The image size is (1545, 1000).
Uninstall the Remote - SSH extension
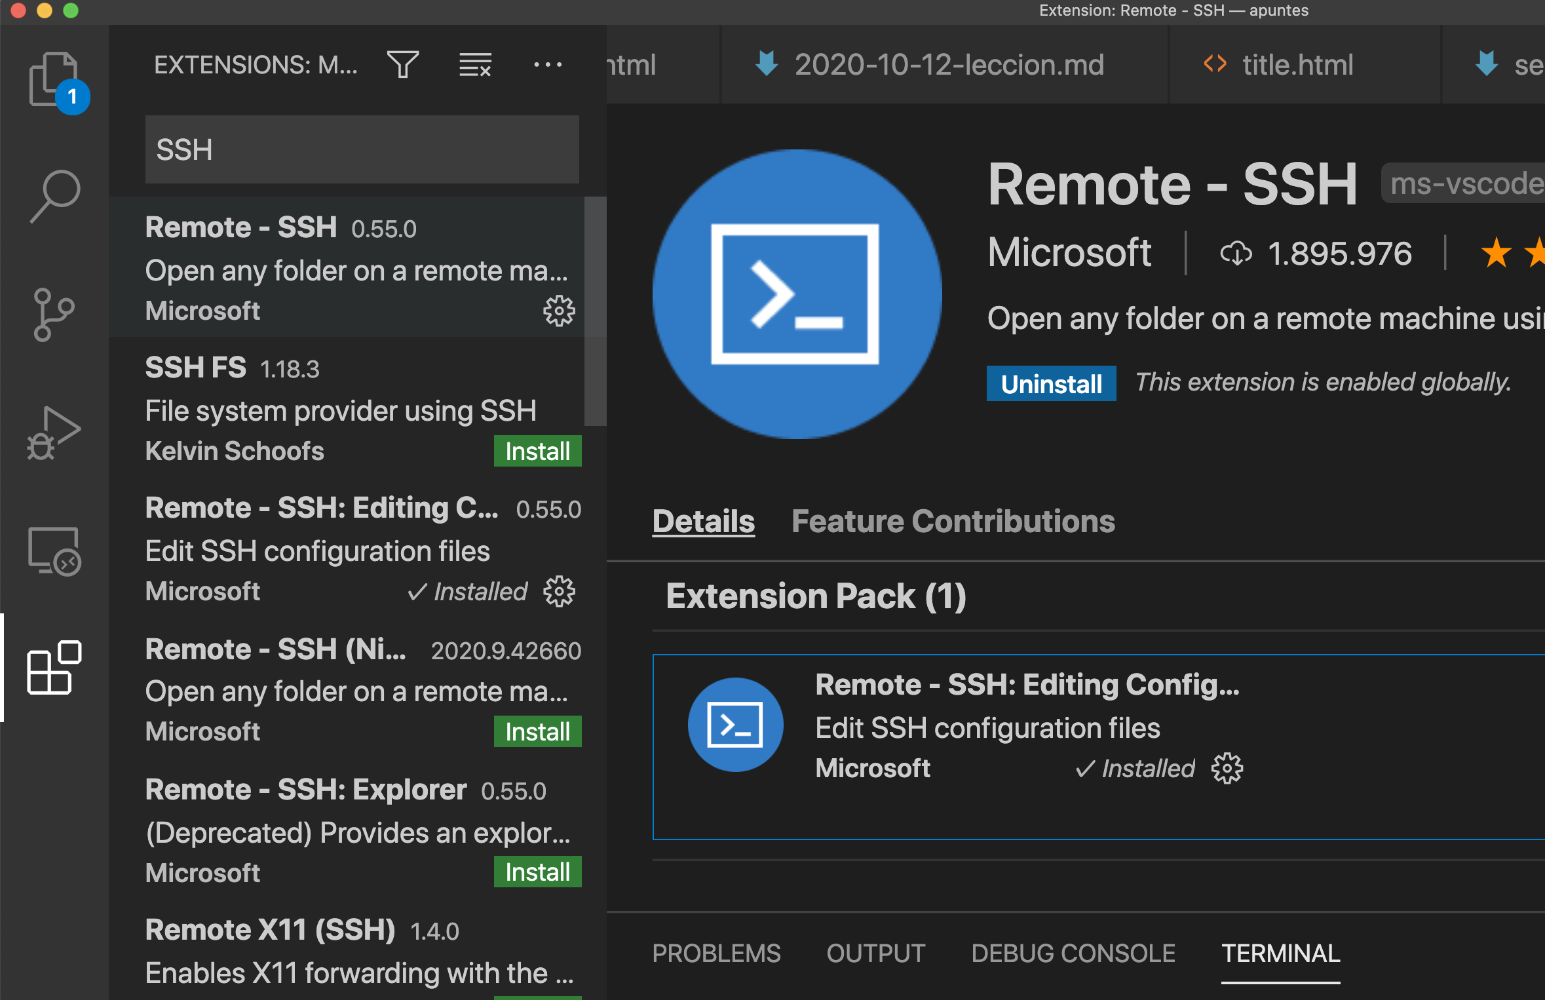pyautogui.click(x=1051, y=383)
